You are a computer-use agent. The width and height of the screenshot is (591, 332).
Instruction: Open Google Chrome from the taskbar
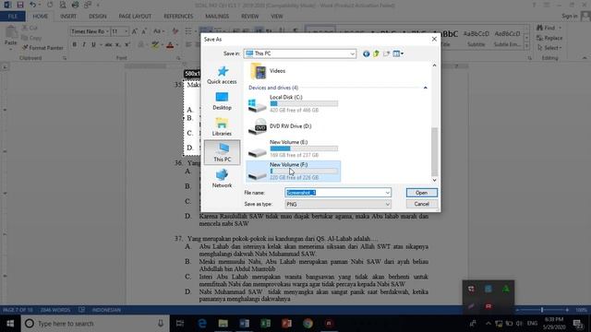[x=308, y=324]
